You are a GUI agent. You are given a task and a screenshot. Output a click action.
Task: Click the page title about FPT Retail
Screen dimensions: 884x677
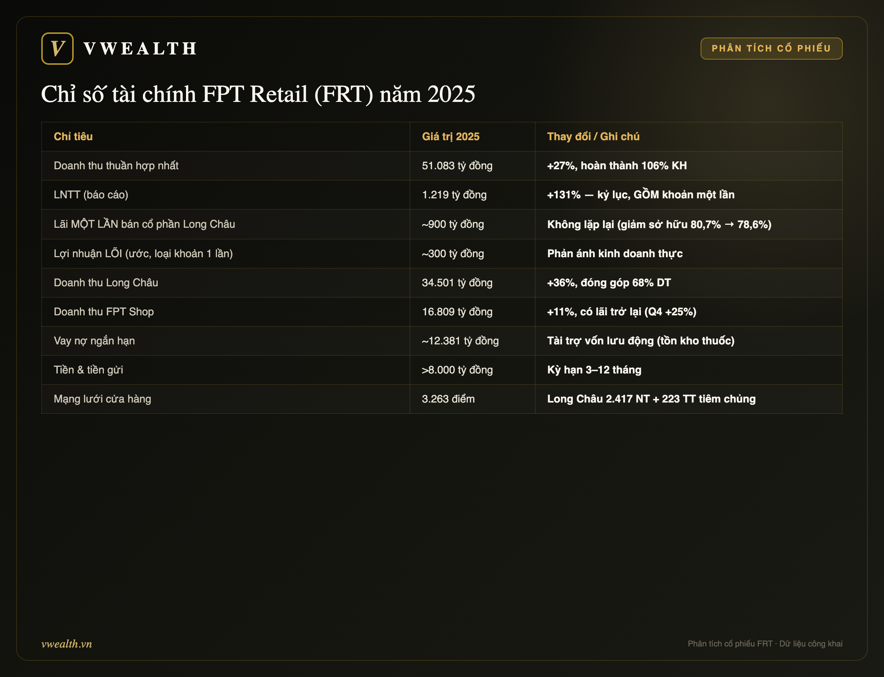(258, 94)
